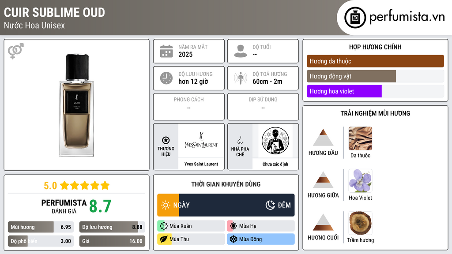
Task: Click the Đêm night segment
Action: (x=237, y=205)
